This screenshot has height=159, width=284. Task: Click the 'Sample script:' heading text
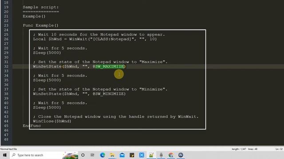coord(41,7)
